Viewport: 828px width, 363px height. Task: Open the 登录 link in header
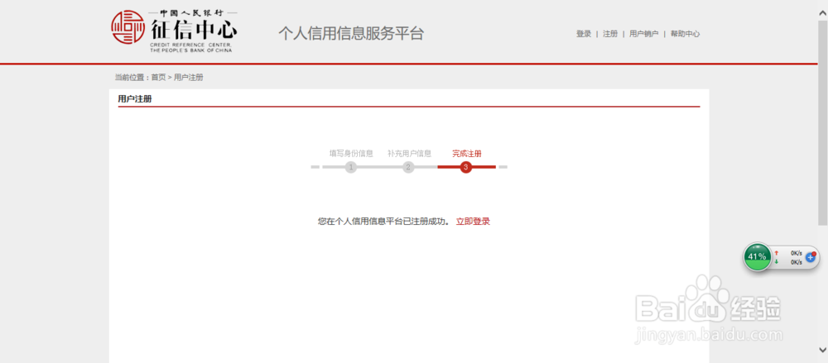(x=584, y=34)
